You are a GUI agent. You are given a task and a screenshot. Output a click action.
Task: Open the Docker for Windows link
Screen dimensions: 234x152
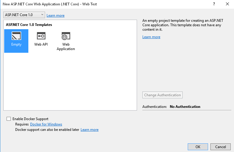pos(46,124)
